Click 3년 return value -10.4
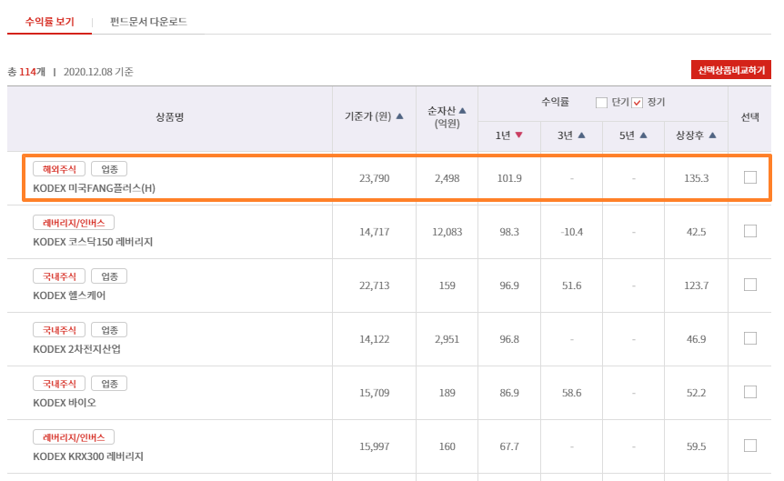The width and height of the screenshot is (784, 481). (x=571, y=232)
